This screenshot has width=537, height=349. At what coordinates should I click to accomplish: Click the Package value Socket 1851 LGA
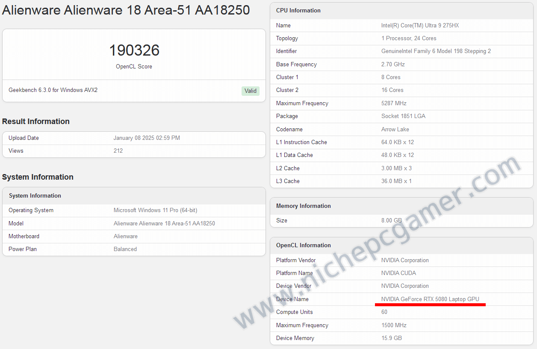[x=403, y=116]
